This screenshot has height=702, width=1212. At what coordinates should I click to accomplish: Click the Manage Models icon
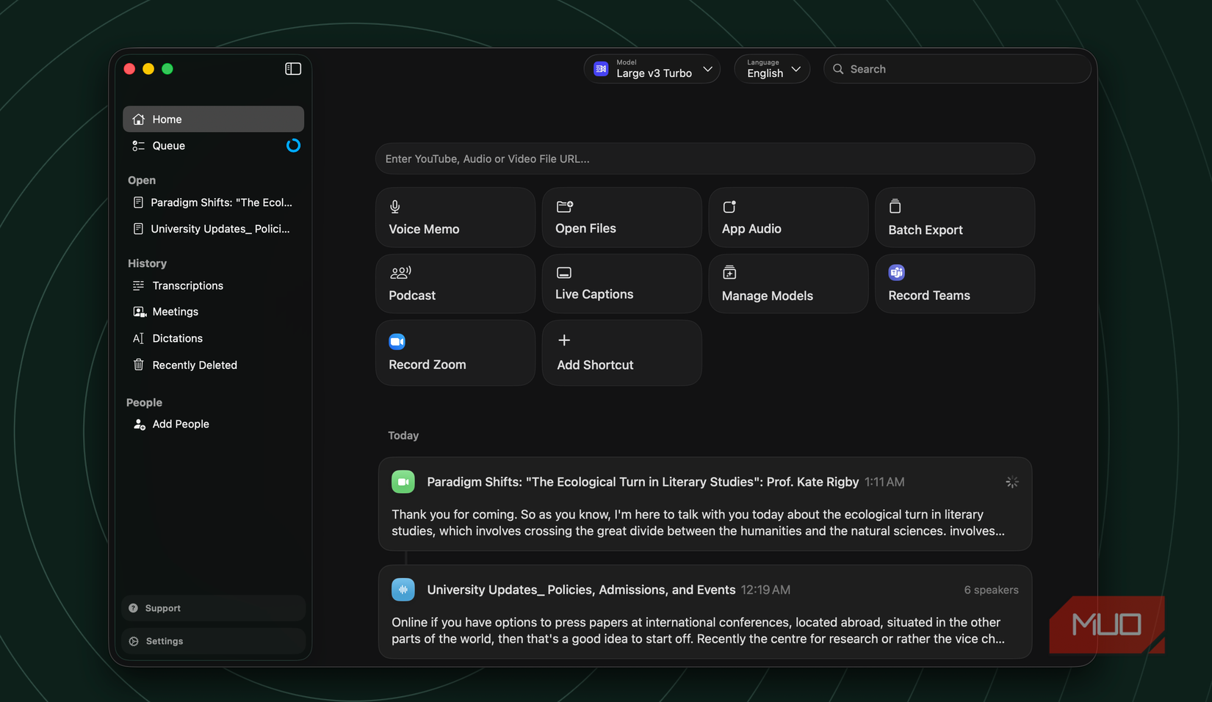tap(729, 272)
